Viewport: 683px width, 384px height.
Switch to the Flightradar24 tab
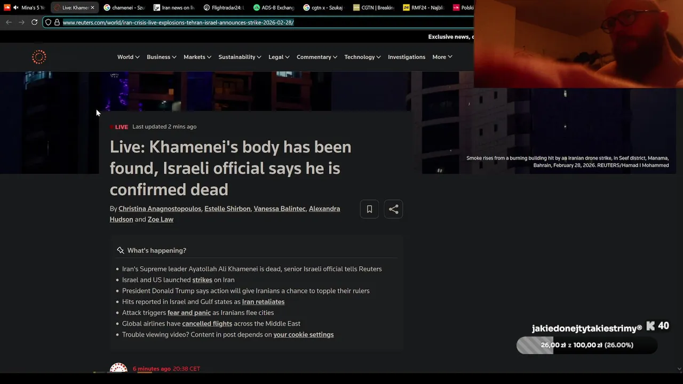[223, 7]
